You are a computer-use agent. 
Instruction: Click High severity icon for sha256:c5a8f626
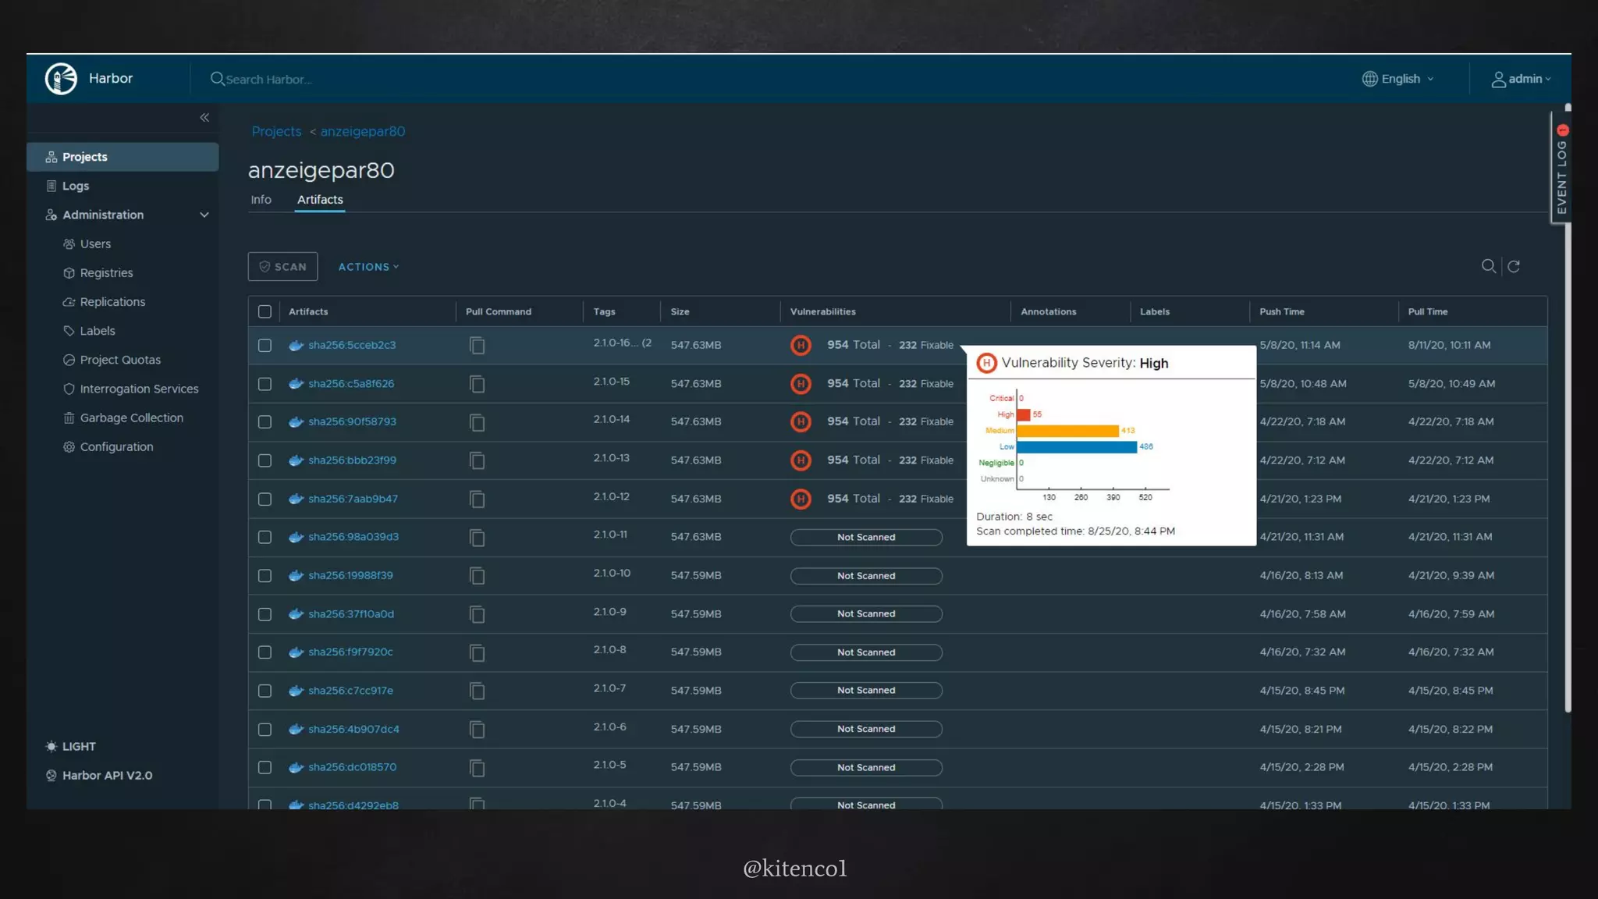click(801, 384)
